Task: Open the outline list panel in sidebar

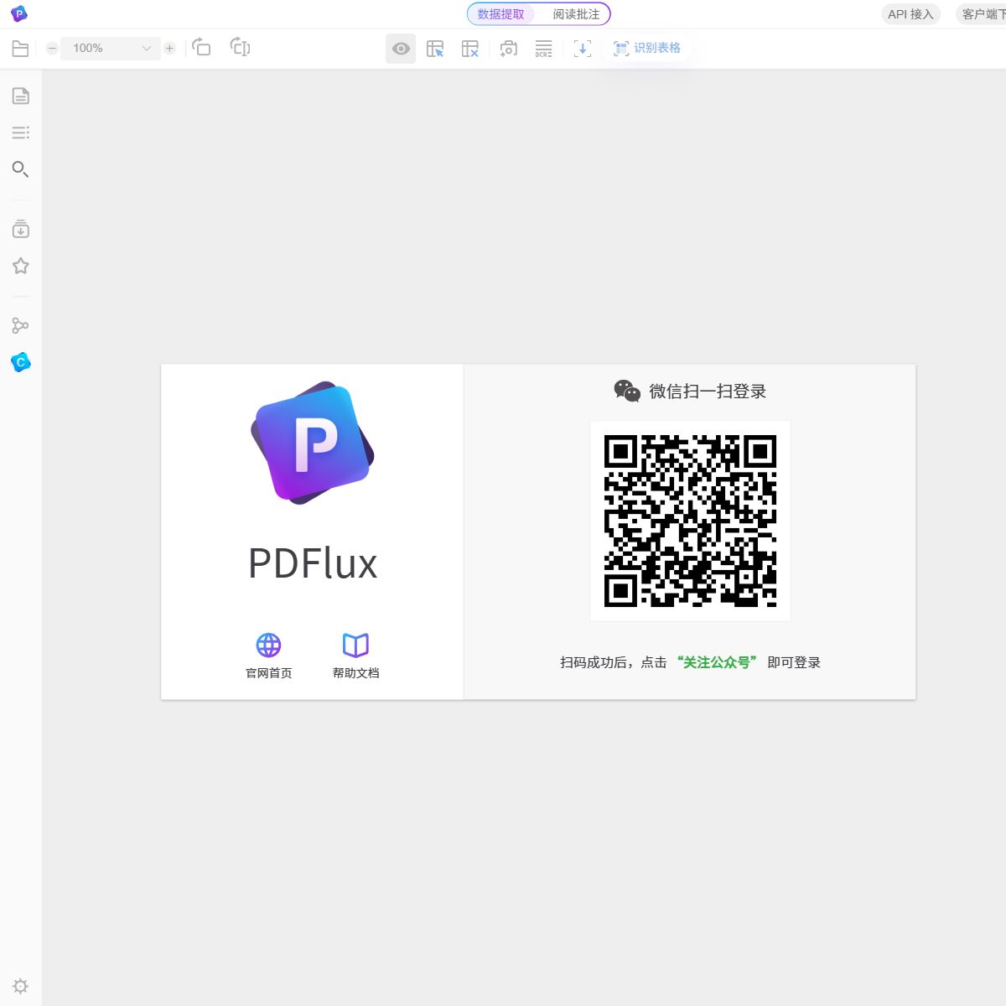Action: [x=21, y=132]
